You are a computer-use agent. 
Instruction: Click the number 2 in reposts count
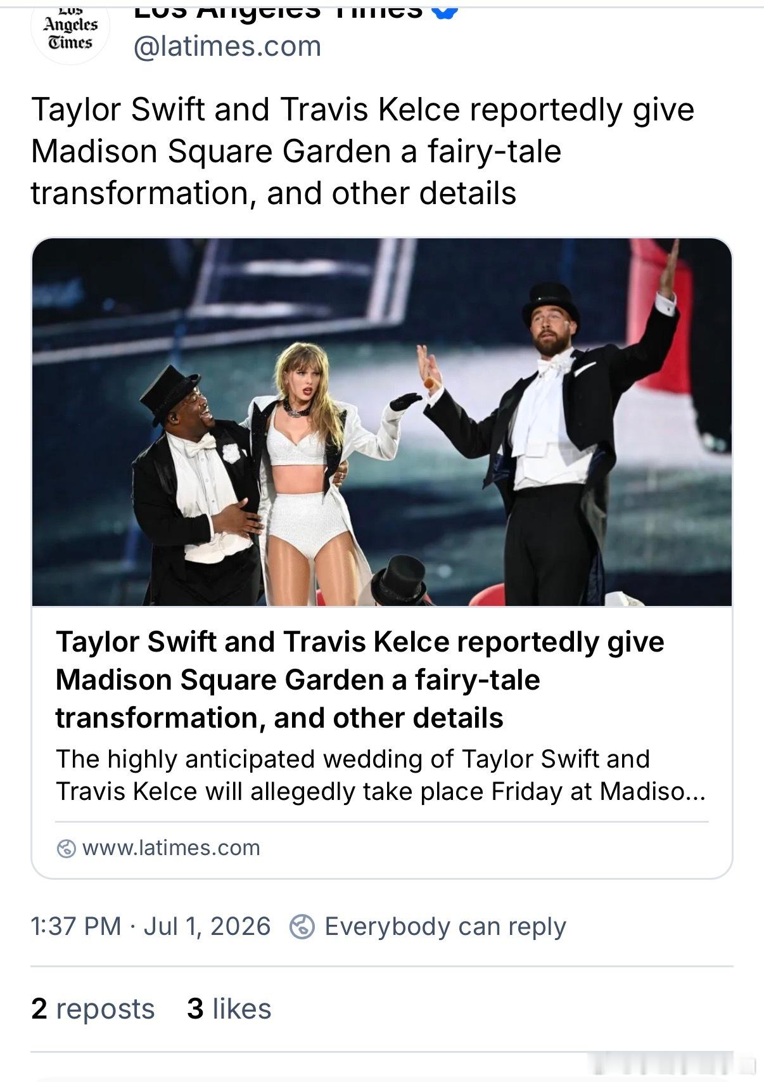39,1008
